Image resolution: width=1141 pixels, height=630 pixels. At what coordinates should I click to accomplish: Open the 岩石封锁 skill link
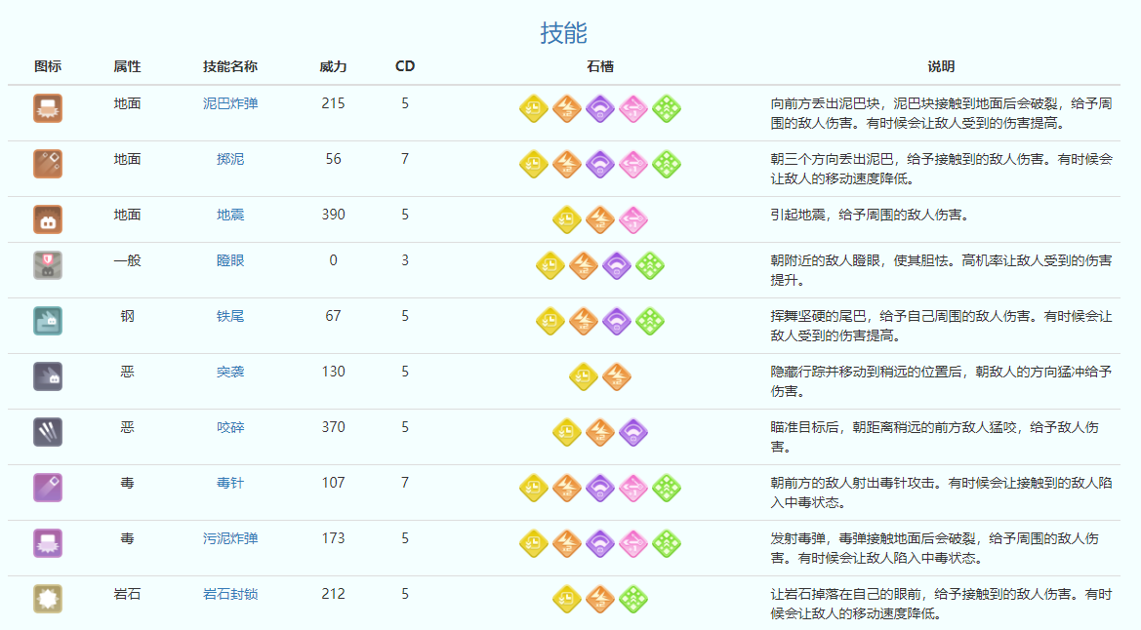230,594
